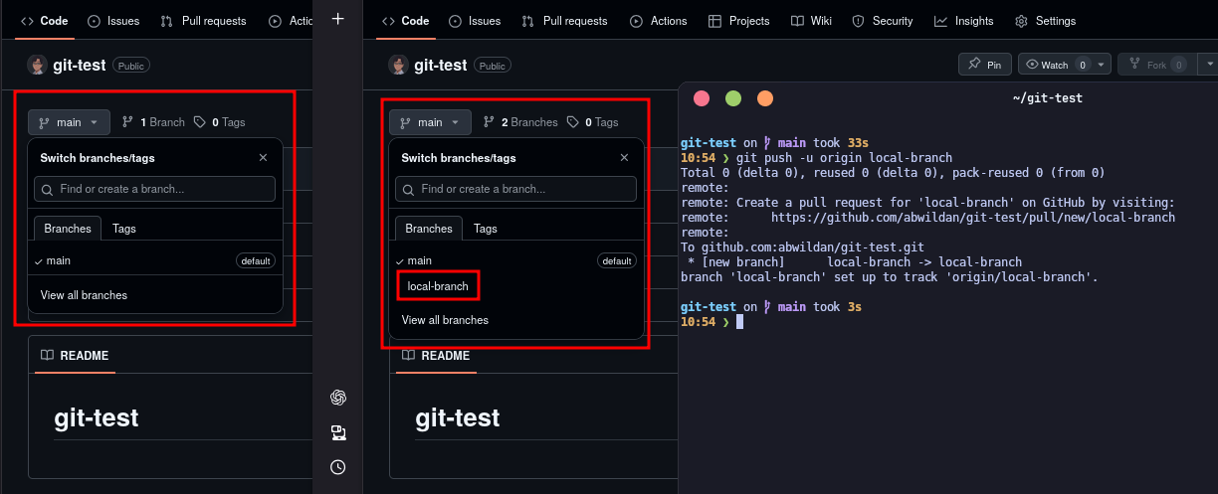Screen dimensions: 1218x494
Task: Open Code tab in the right GitHub page
Action: (x=405, y=21)
